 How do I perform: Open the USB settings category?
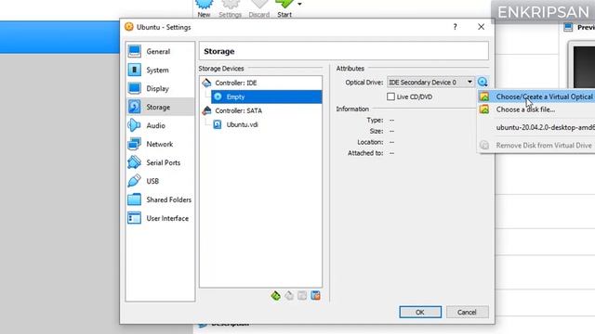click(x=160, y=181)
